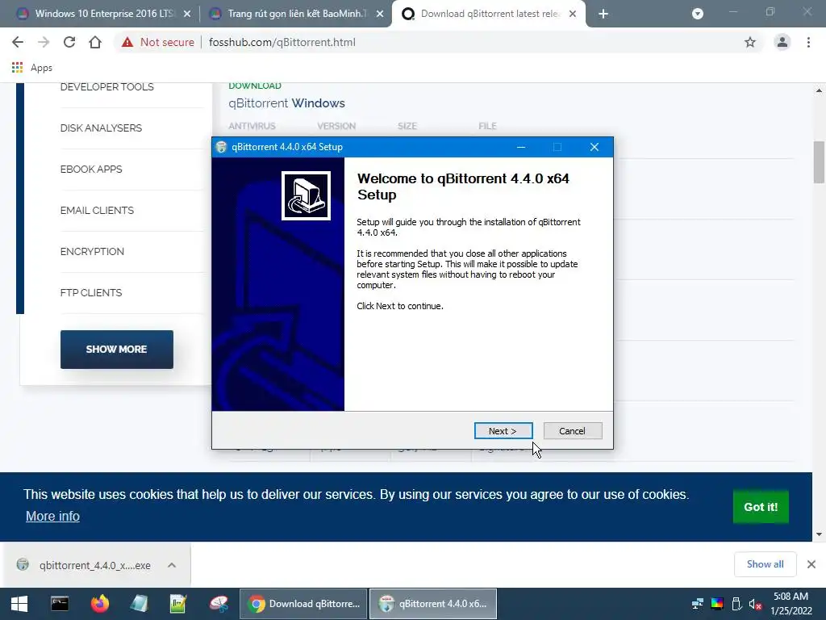Open the taskbar clock showing 5:08 AM
Viewport: 826px width, 620px height.
(791, 604)
